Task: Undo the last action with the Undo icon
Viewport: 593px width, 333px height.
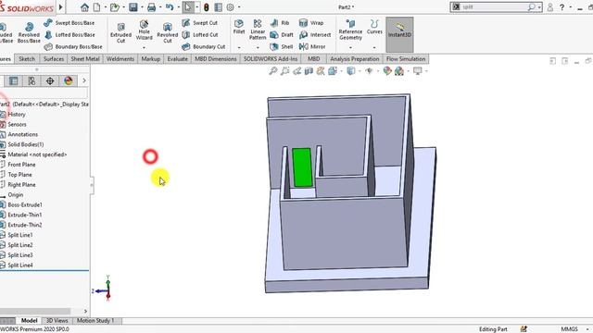Action: (170, 7)
